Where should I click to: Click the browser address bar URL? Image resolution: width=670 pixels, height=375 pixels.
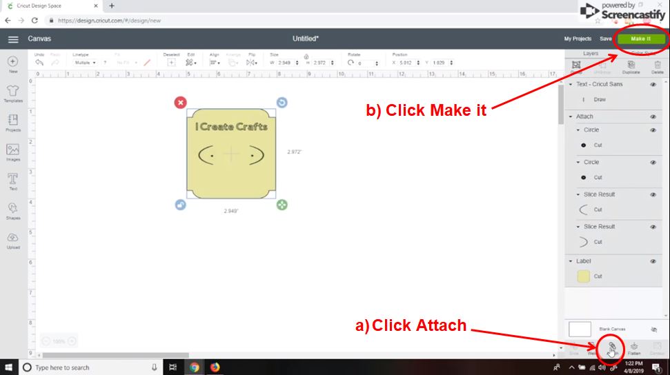coord(110,21)
